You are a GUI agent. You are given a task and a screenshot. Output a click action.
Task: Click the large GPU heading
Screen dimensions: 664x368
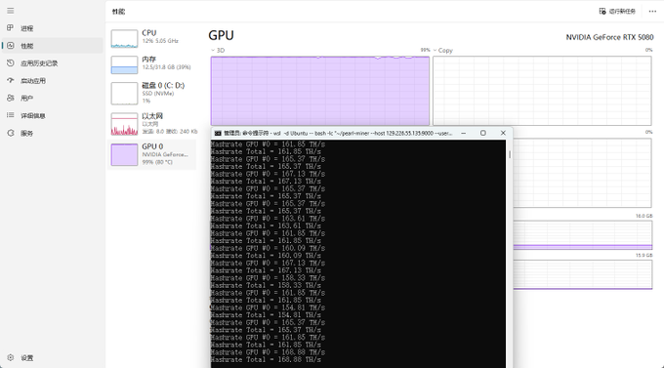221,35
